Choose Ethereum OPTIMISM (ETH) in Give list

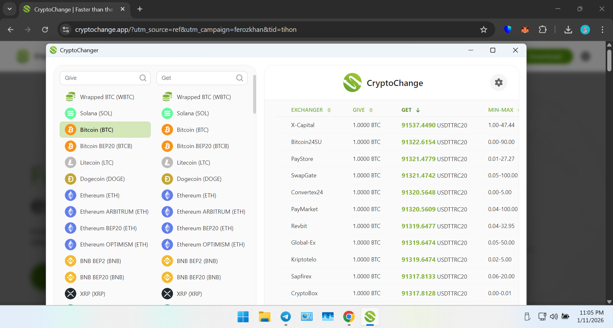coord(105,245)
